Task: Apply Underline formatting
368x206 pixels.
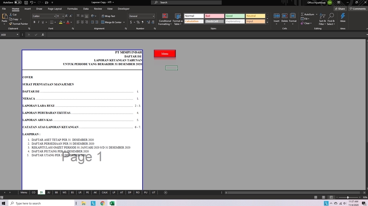Action: [43, 22]
